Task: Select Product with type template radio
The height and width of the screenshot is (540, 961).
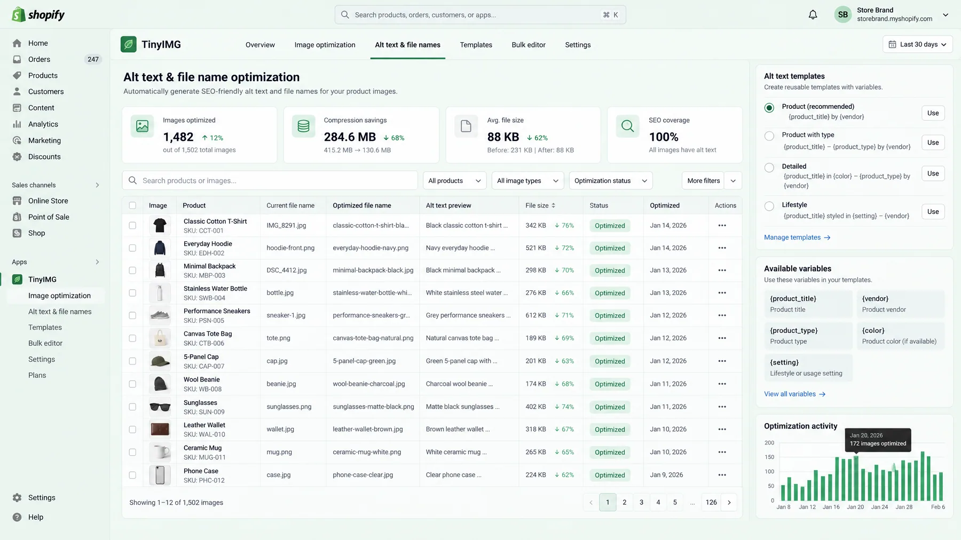Action: 769,136
